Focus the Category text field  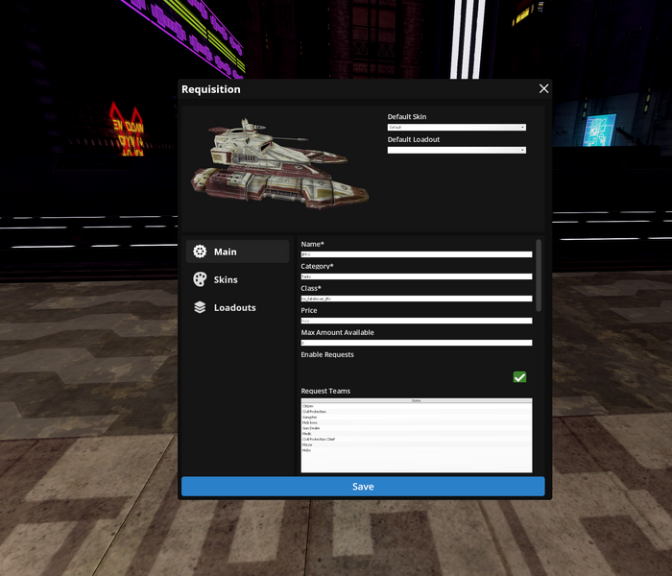(x=416, y=276)
